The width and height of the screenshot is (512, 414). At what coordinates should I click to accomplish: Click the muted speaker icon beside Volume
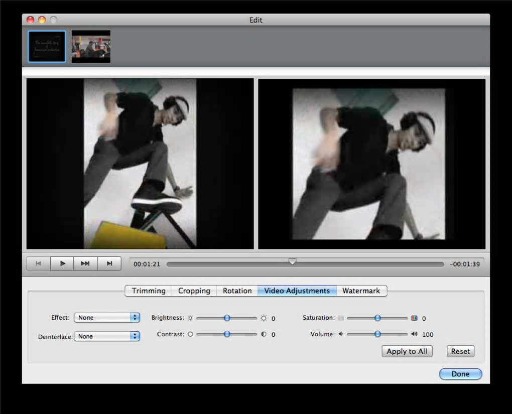point(341,334)
